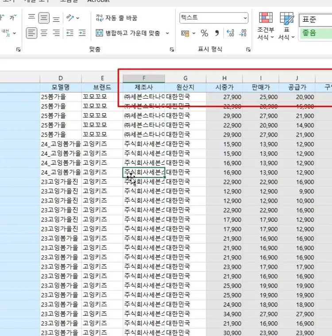Open 표시 형식 group dialog launcher

point(248,50)
